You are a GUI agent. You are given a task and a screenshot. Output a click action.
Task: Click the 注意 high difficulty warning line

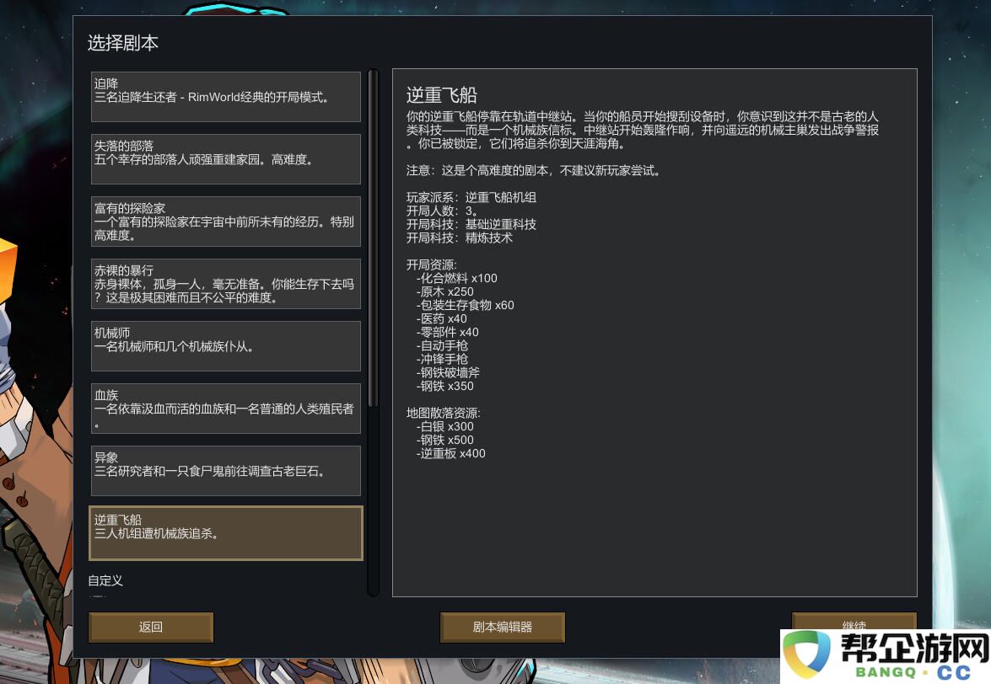(533, 170)
